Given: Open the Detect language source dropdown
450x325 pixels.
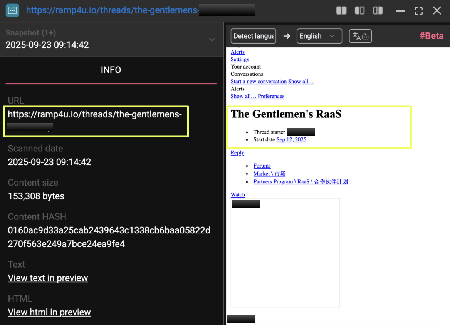Looking at the screenshot, I should point(253,36).
